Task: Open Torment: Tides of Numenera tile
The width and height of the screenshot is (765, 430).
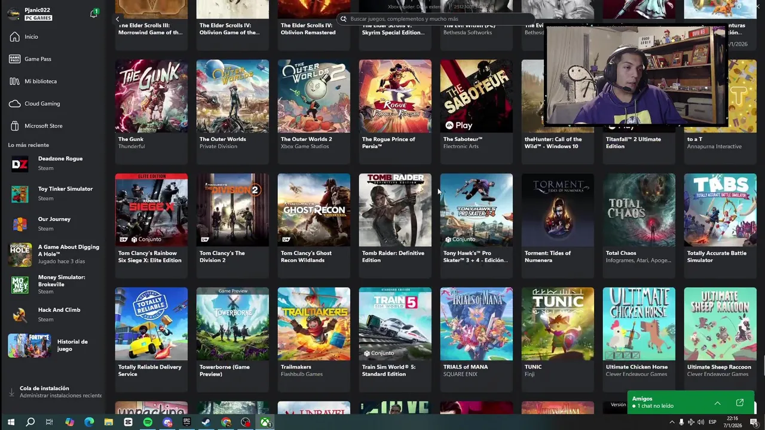Action: pyautogui.click(x=558, y=225)
